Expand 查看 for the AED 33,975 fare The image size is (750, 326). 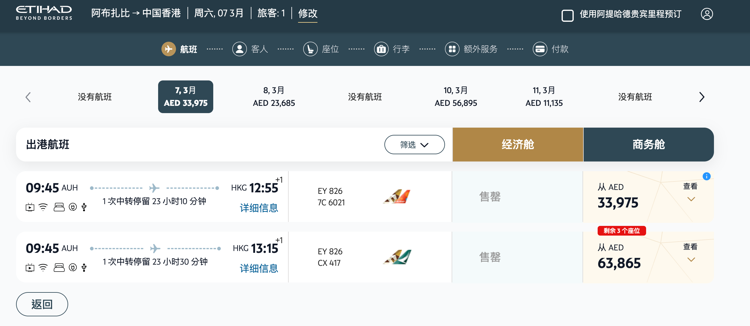pos(691,193)
